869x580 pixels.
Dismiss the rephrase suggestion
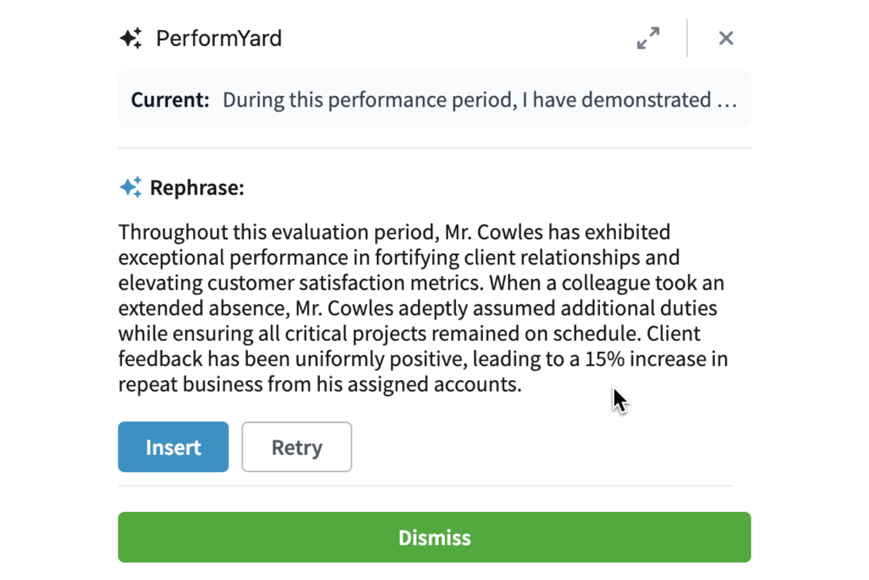(434, 537)
